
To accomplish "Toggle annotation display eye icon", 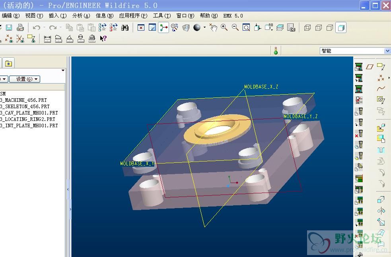I will [31, 39].
